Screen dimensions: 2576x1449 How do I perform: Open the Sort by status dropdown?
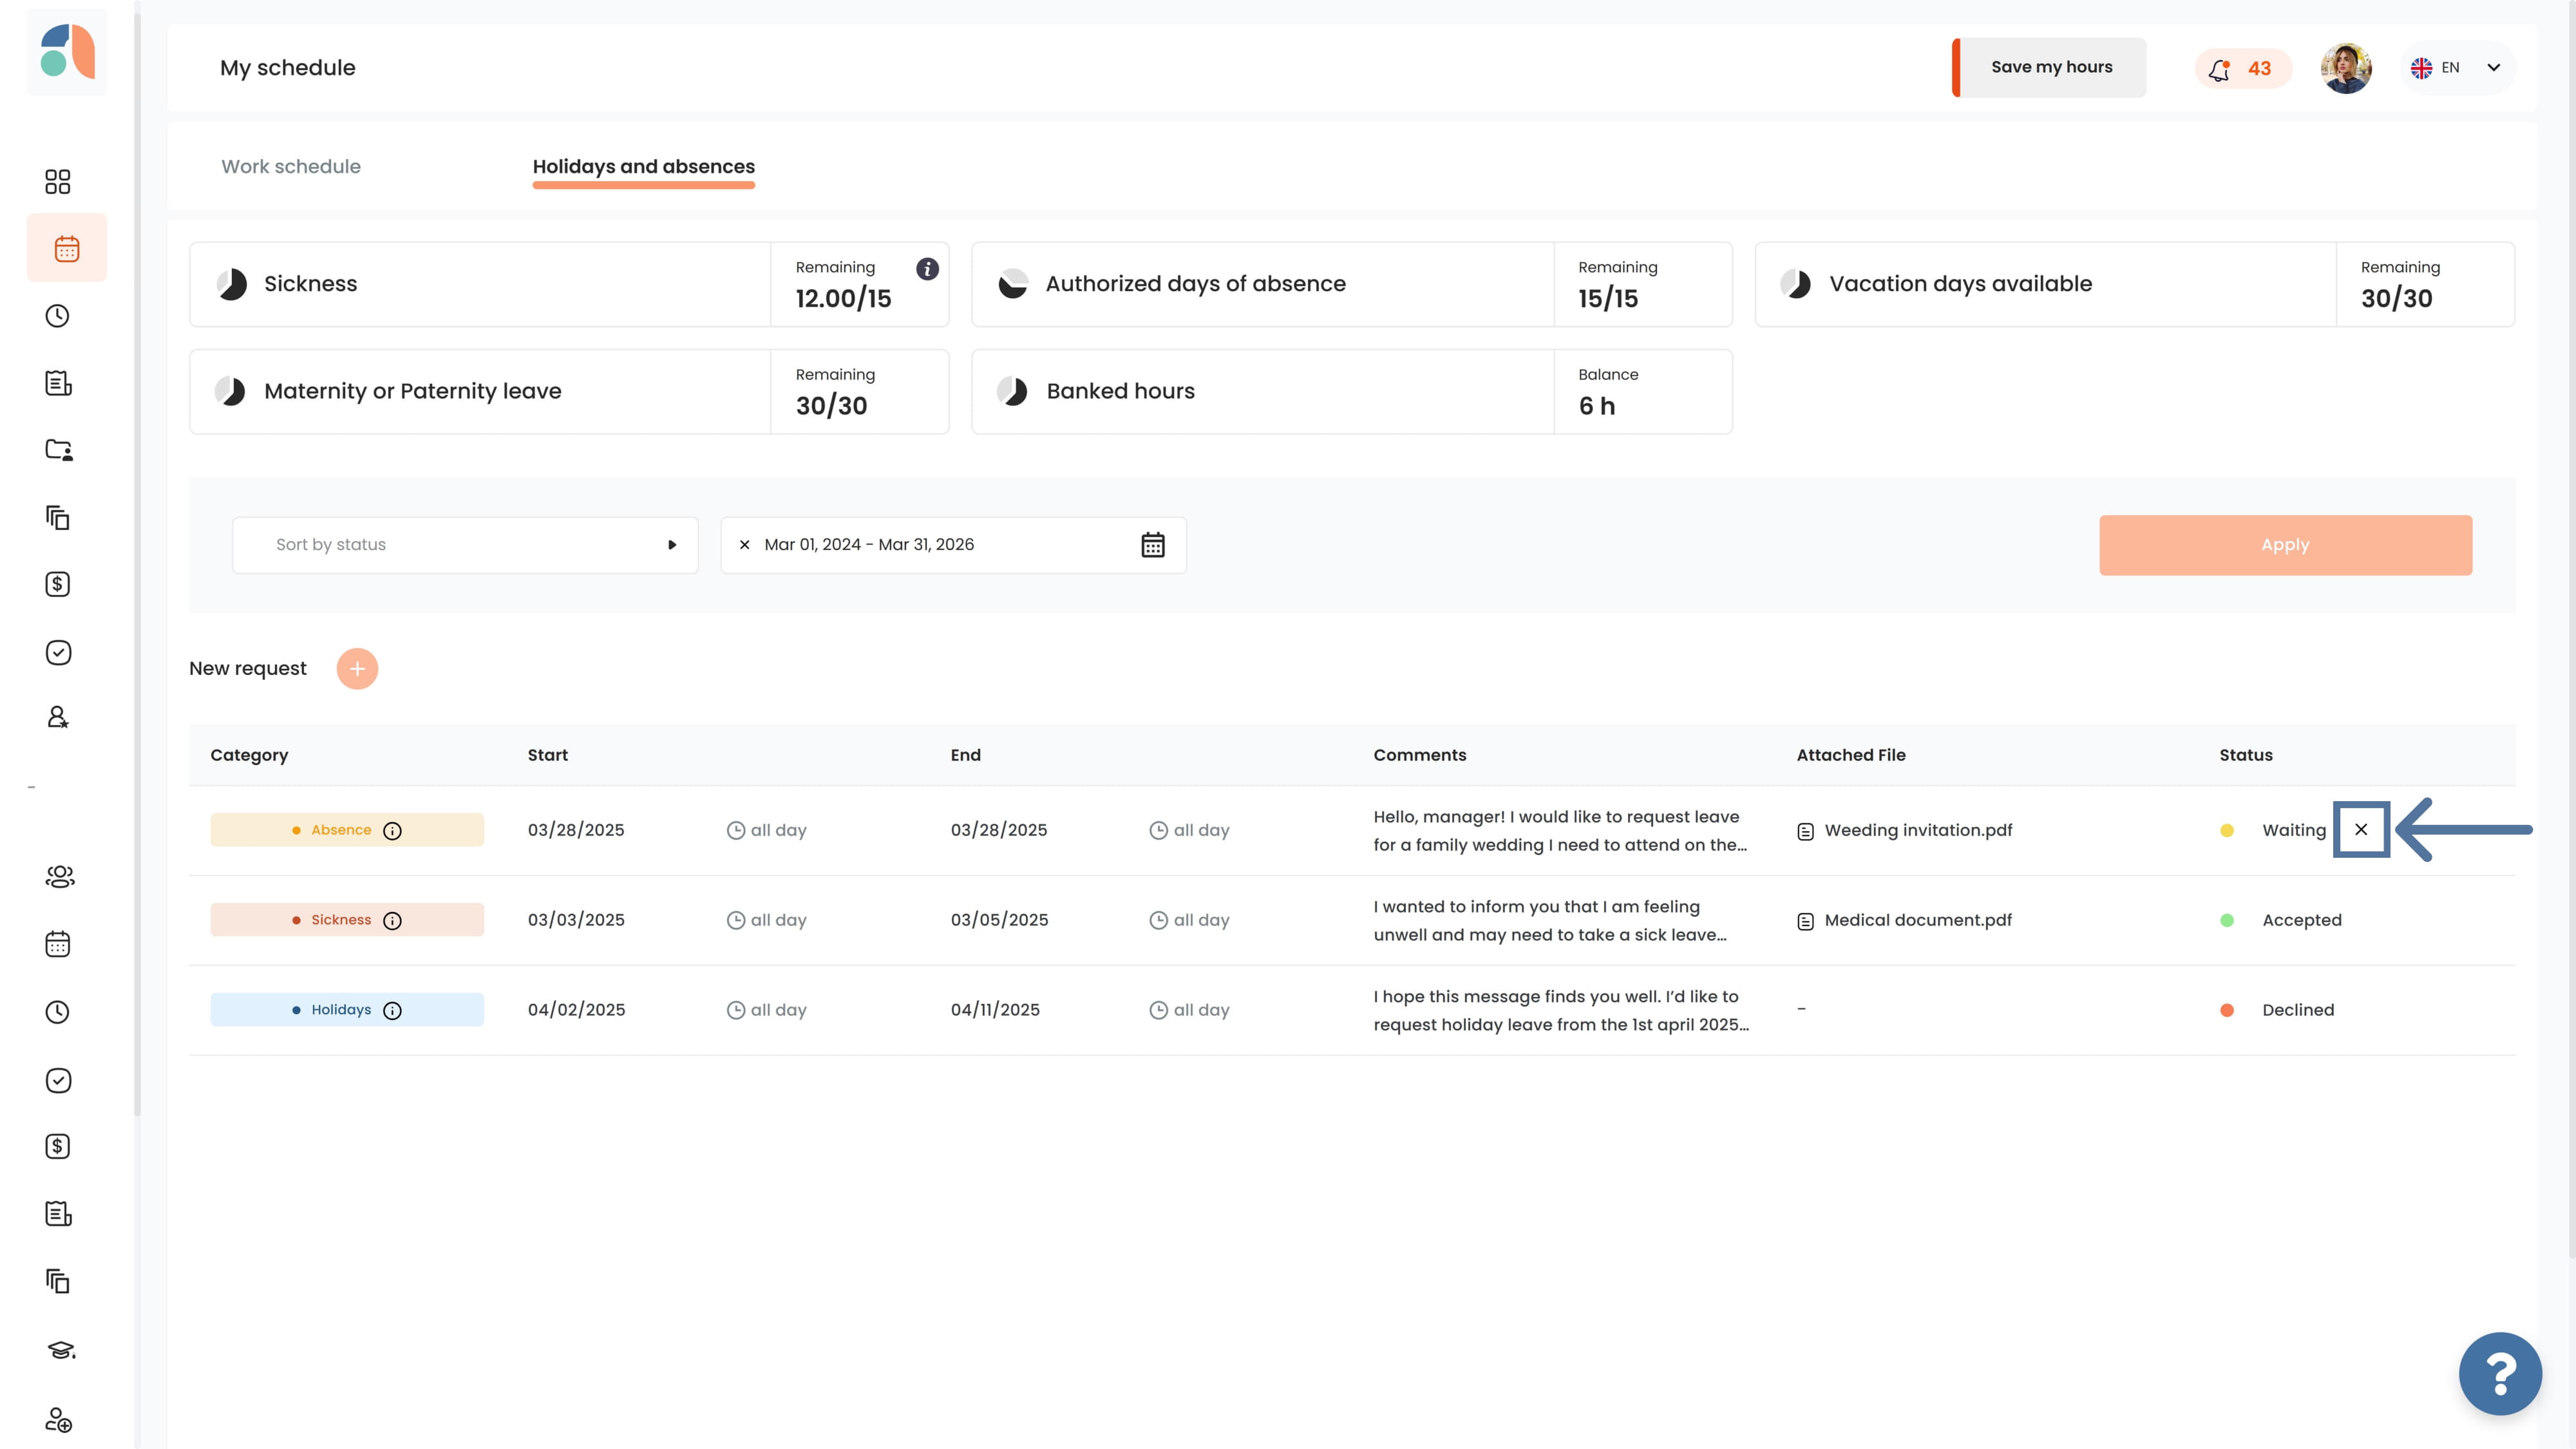click(465, 545)
